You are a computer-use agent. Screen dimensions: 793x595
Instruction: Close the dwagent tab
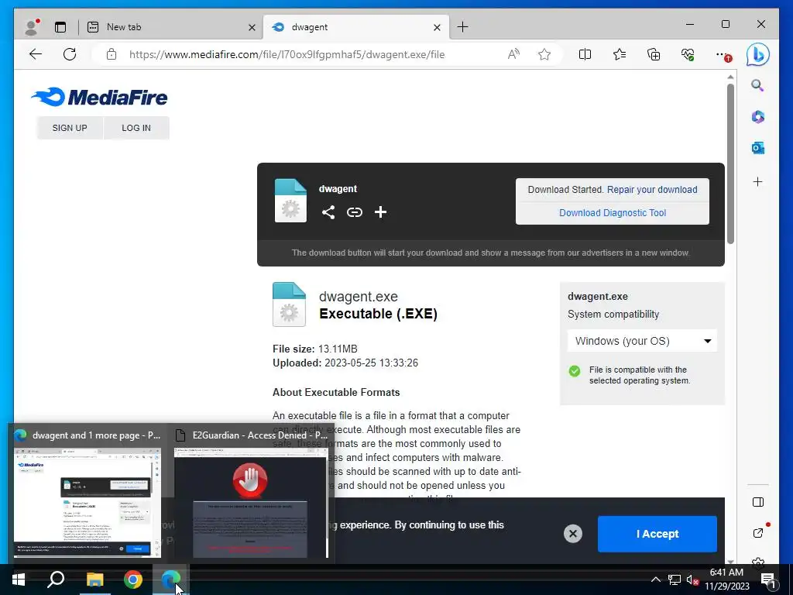coord(437,27)
